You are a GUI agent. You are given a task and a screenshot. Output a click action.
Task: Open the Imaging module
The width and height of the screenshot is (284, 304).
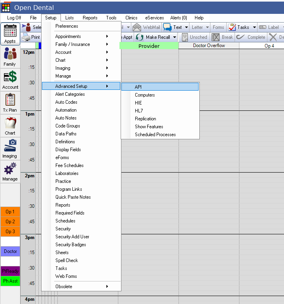[x=10, y=149]
